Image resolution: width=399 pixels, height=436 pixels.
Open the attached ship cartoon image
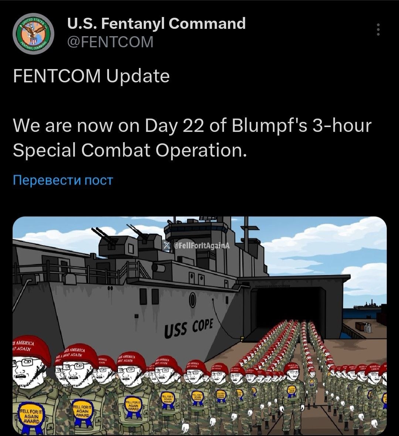coord(199,326)
